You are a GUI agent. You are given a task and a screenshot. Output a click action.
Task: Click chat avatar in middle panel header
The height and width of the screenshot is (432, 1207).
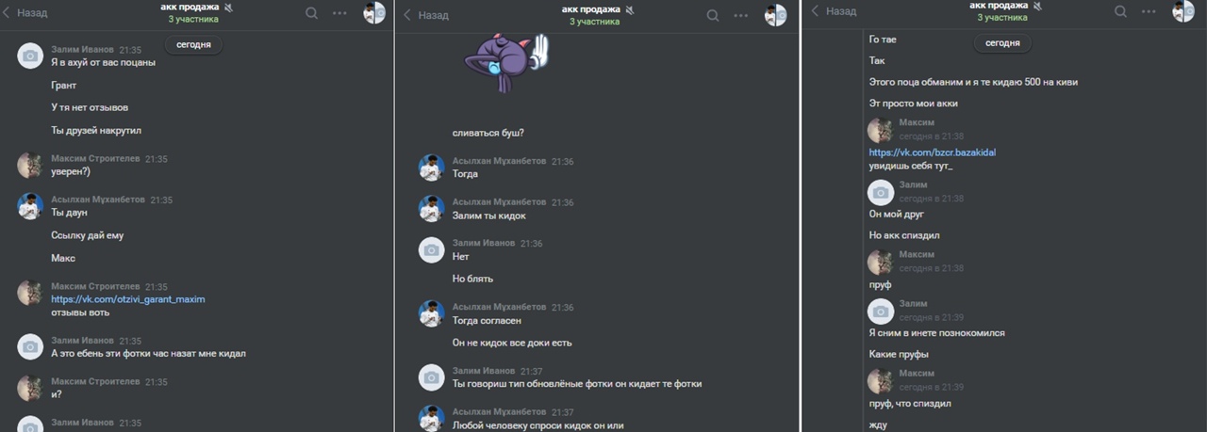pyautogui.click(x=775, y=14)
